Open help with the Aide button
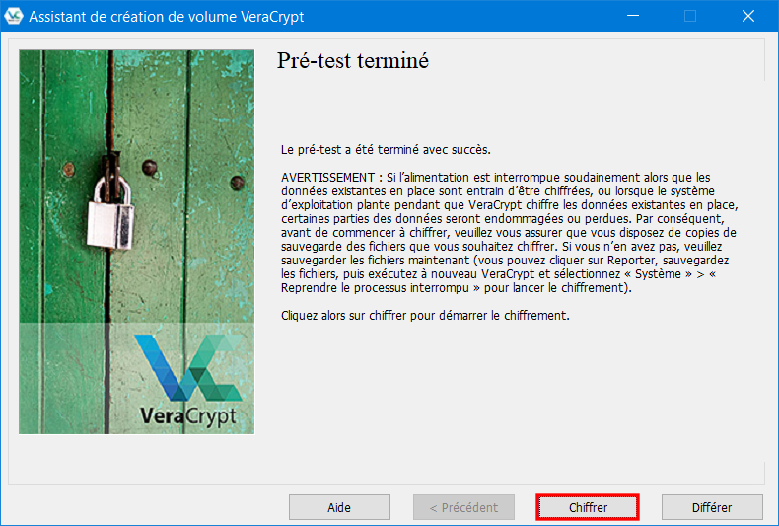Viewport: 779px width, 526px height. (339, 507)
